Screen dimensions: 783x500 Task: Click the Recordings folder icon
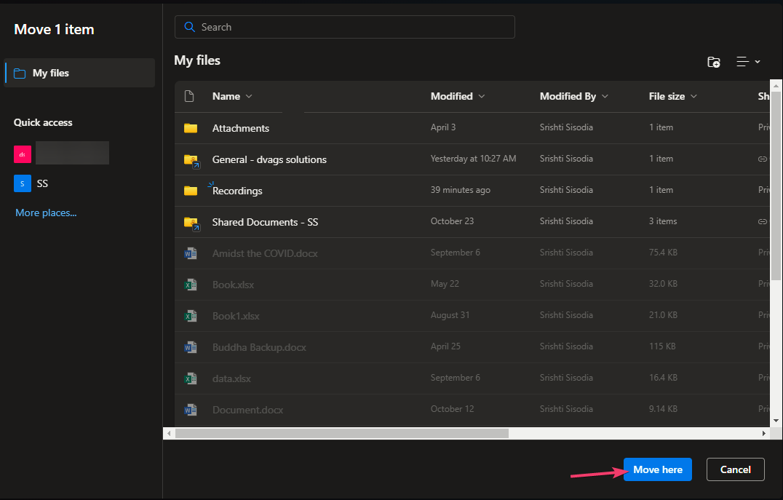(x=191, y=191)
